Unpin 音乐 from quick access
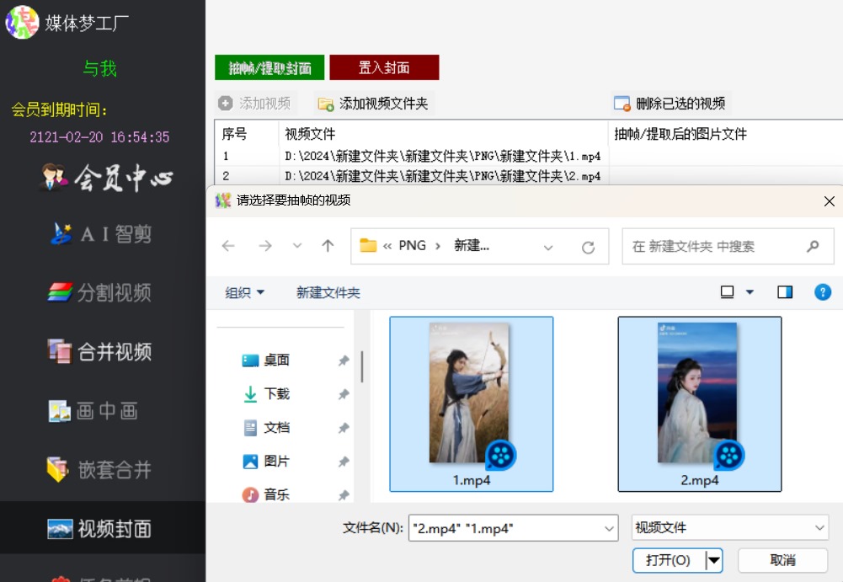The height and width of the screenshot is (582, 843). (344, 495)
